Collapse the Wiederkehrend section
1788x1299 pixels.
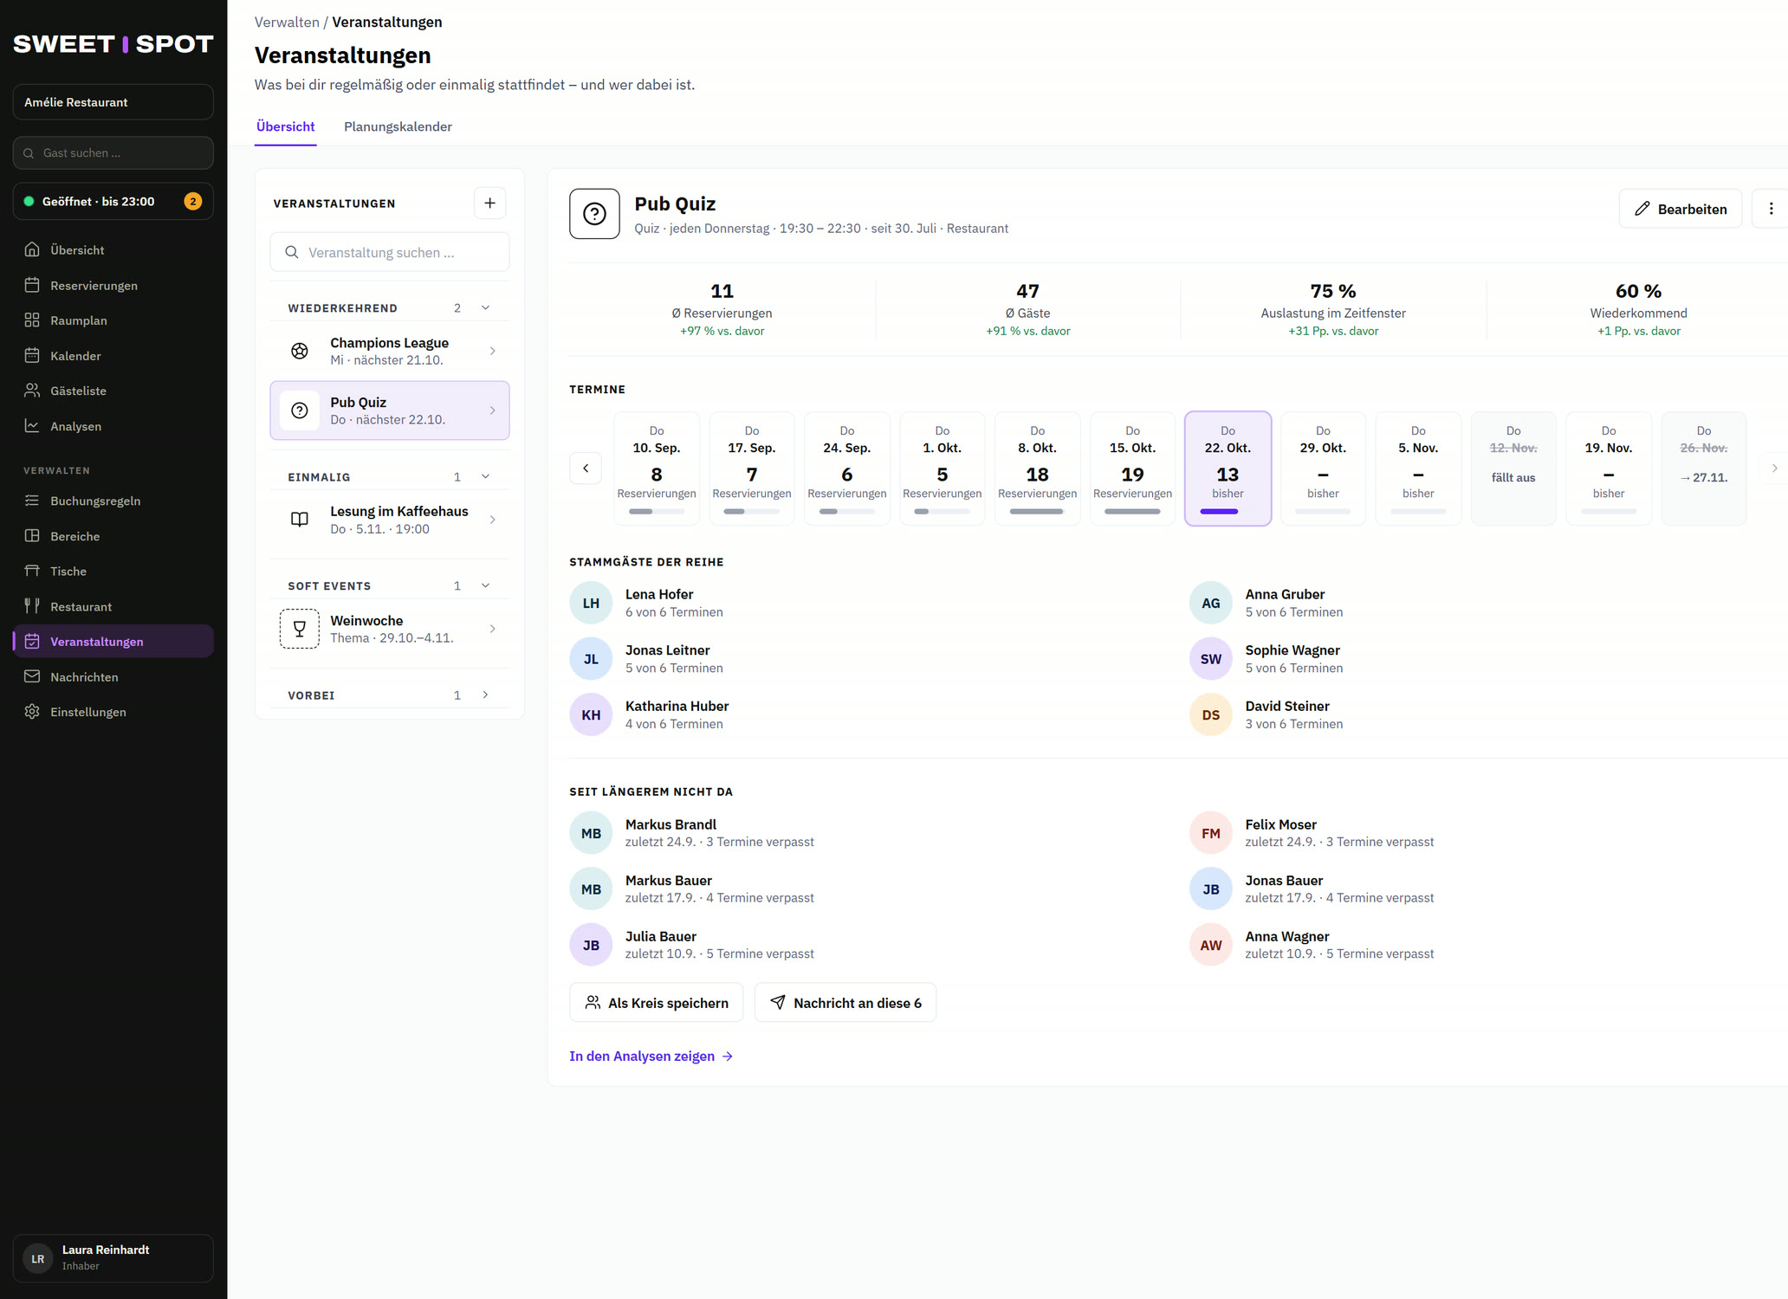pos(485,307)
